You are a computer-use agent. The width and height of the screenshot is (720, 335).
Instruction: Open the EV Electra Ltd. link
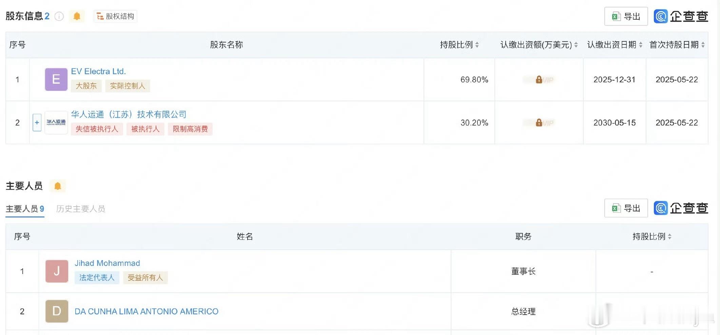point(98,71)
